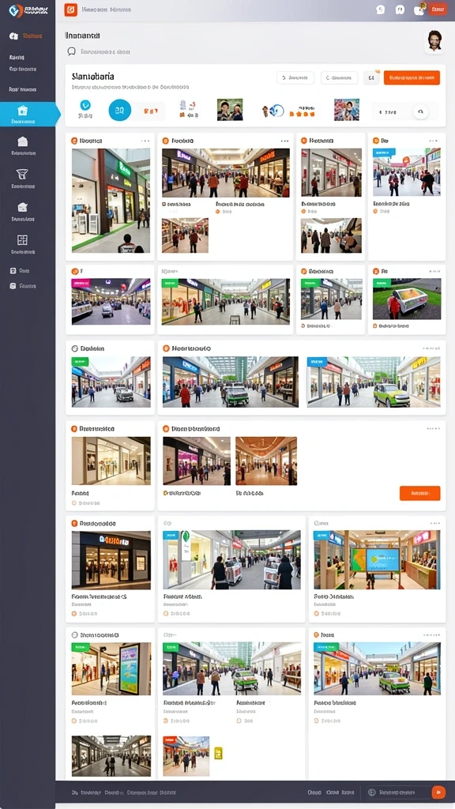Screen dimensions: 455x809
Task: Click the search field in the bottom footer bar
Action: point(398,792)
